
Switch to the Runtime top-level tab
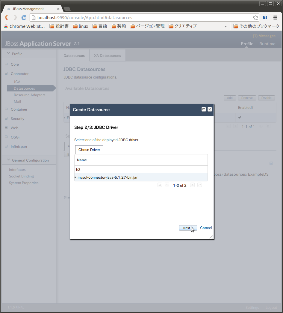pos(267,44)
